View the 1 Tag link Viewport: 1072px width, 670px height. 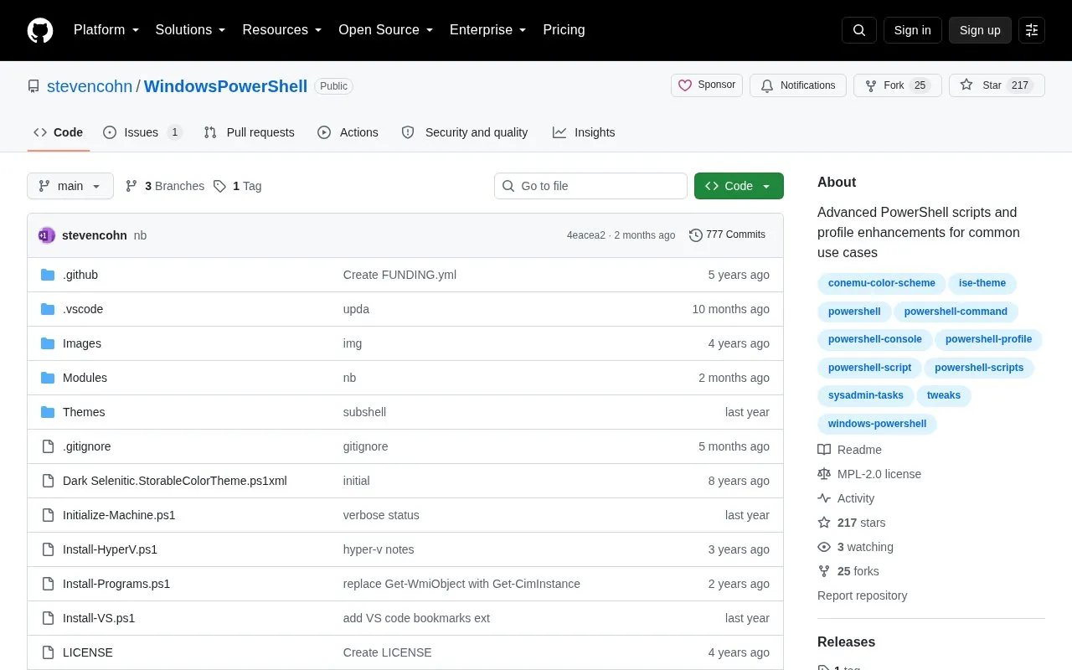[x=237, y=186]
